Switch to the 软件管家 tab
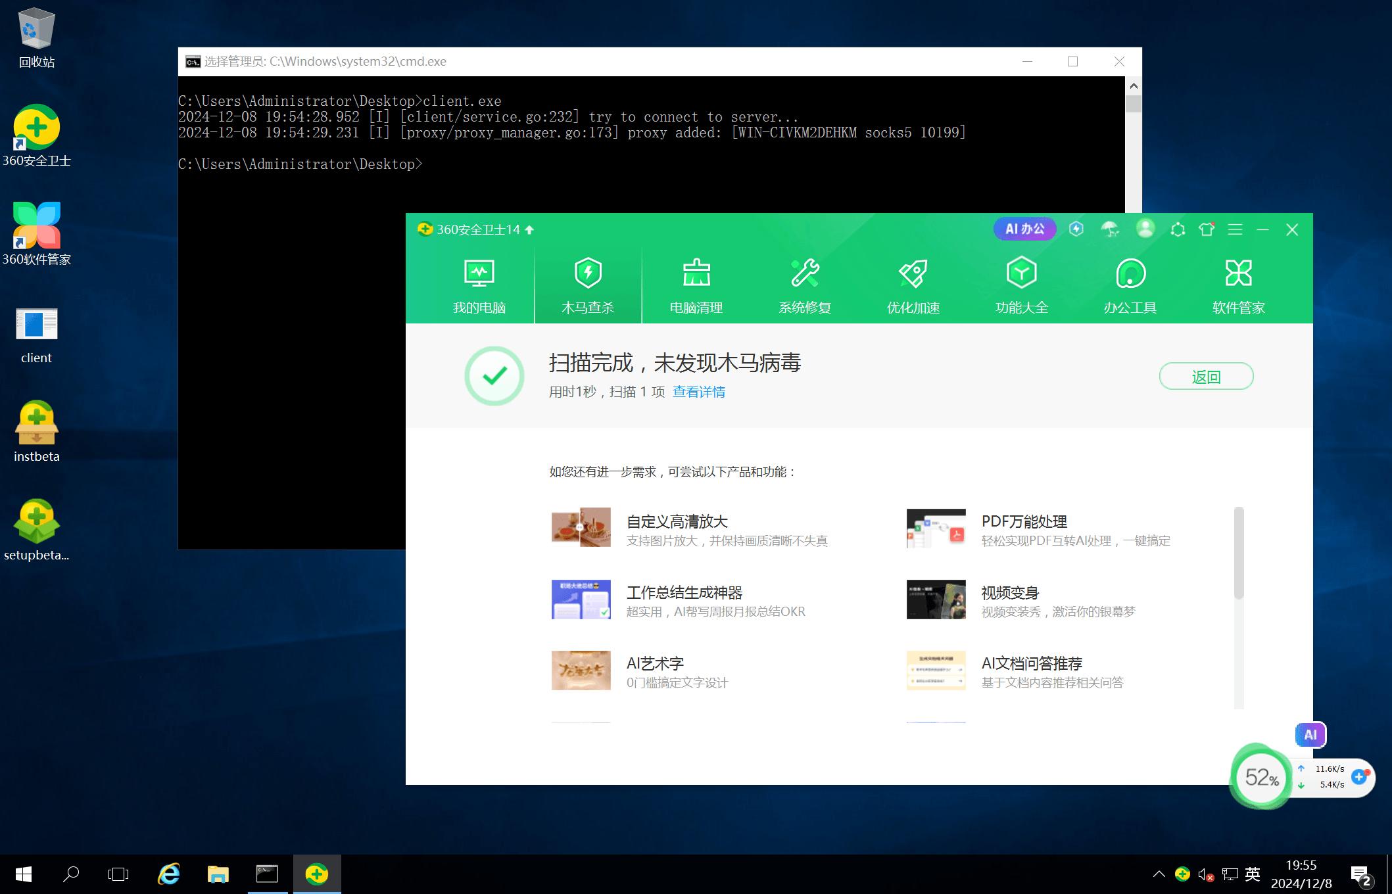Viewport: 1392px width, 894px height. (1239, 285)
